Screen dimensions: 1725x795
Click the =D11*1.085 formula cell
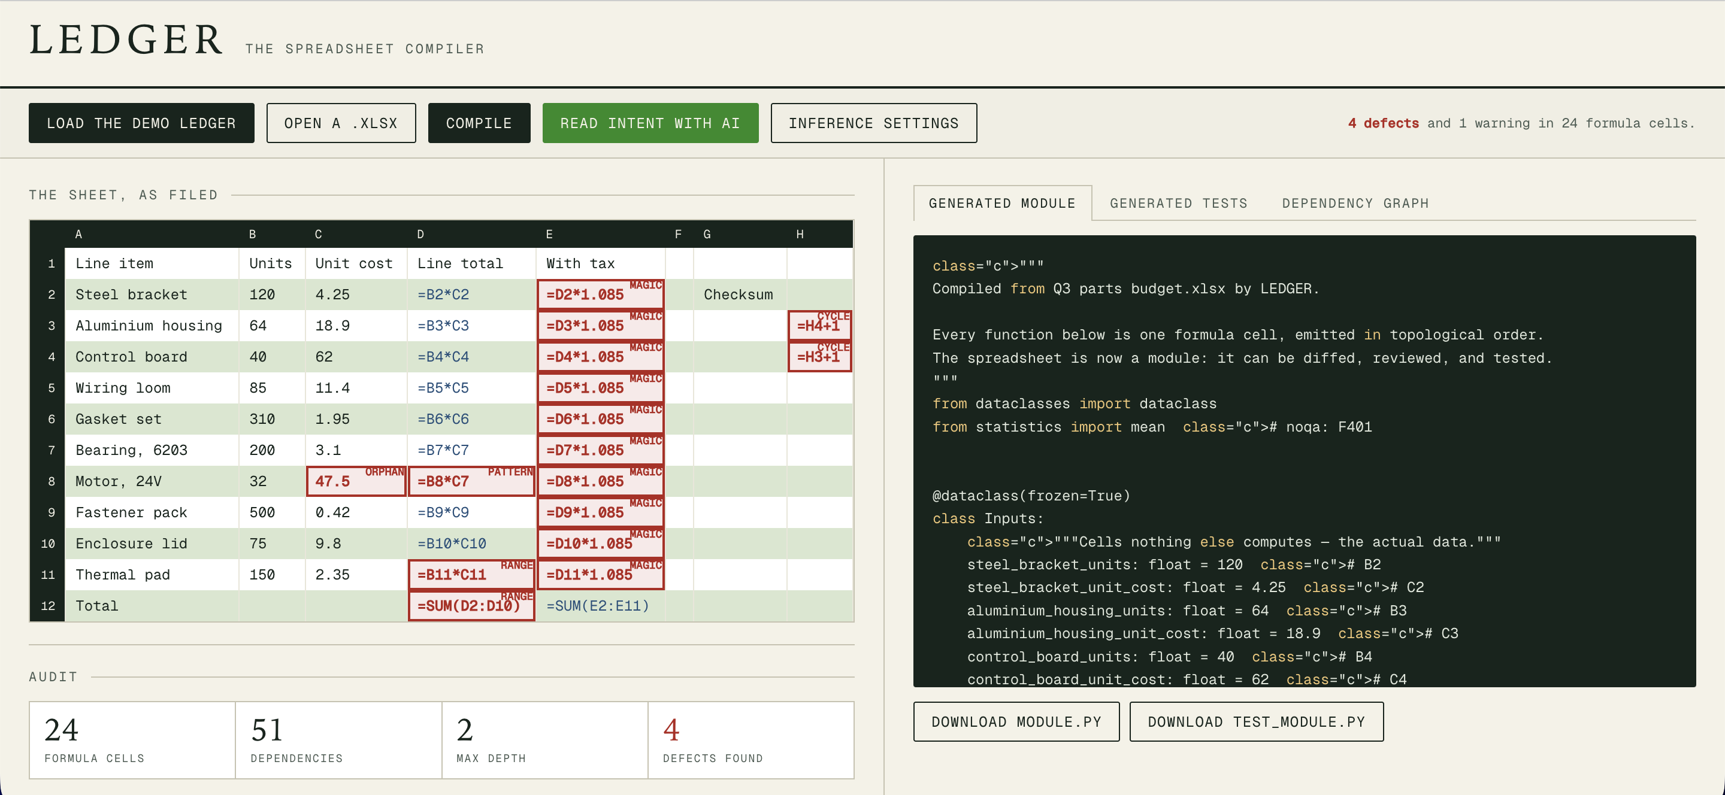601,575
